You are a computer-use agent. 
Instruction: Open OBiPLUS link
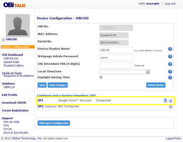[x=9, y=87]
